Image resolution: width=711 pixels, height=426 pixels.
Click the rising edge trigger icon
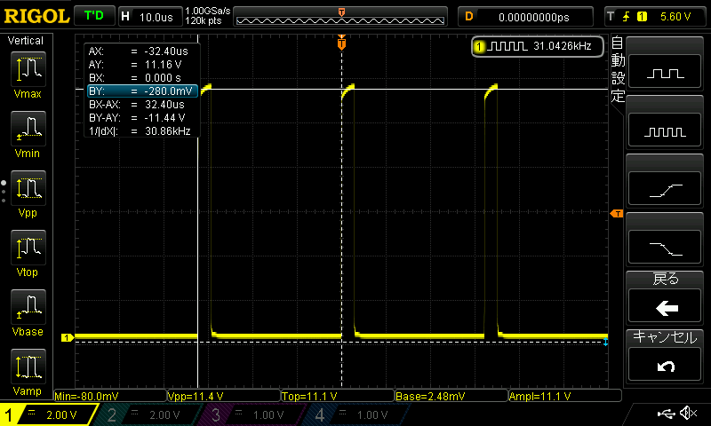627,17
